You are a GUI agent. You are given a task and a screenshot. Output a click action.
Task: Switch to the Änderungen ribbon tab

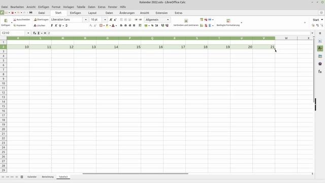coord(127,13)
